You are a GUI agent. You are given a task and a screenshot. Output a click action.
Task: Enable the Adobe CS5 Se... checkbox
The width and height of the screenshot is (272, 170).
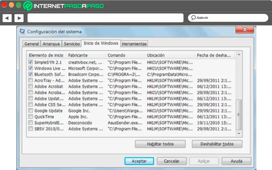[x=31, y=105]
